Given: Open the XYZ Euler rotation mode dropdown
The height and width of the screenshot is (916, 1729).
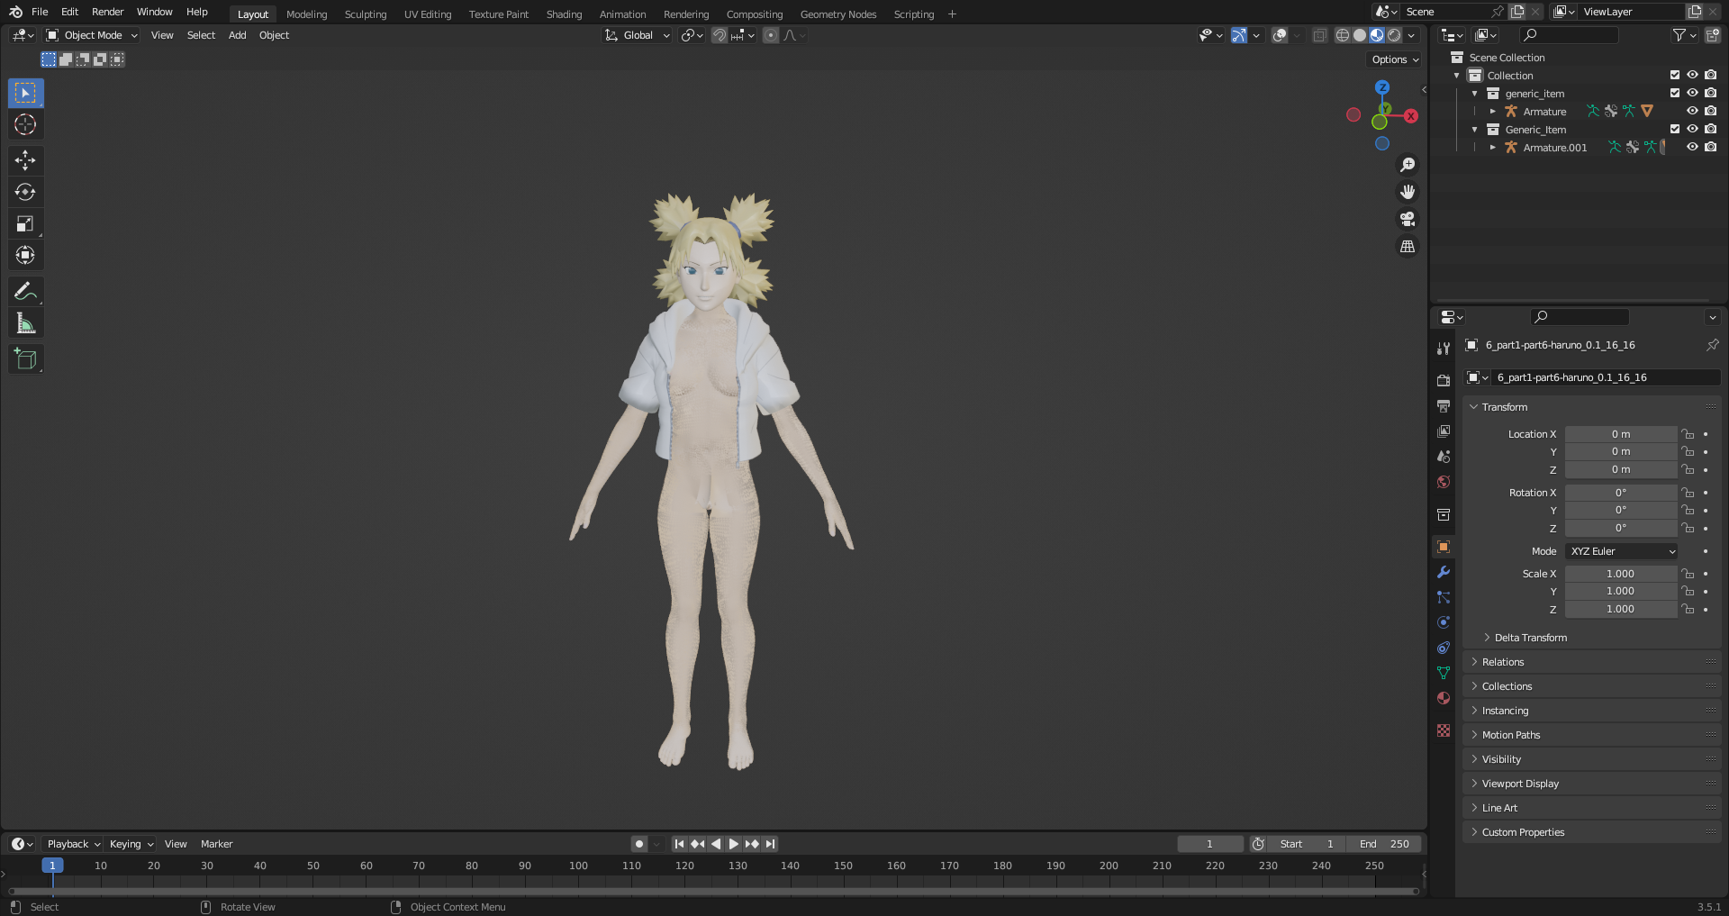Looking at the screenshot, I should pyautogui.click(x=1623, y=551).
